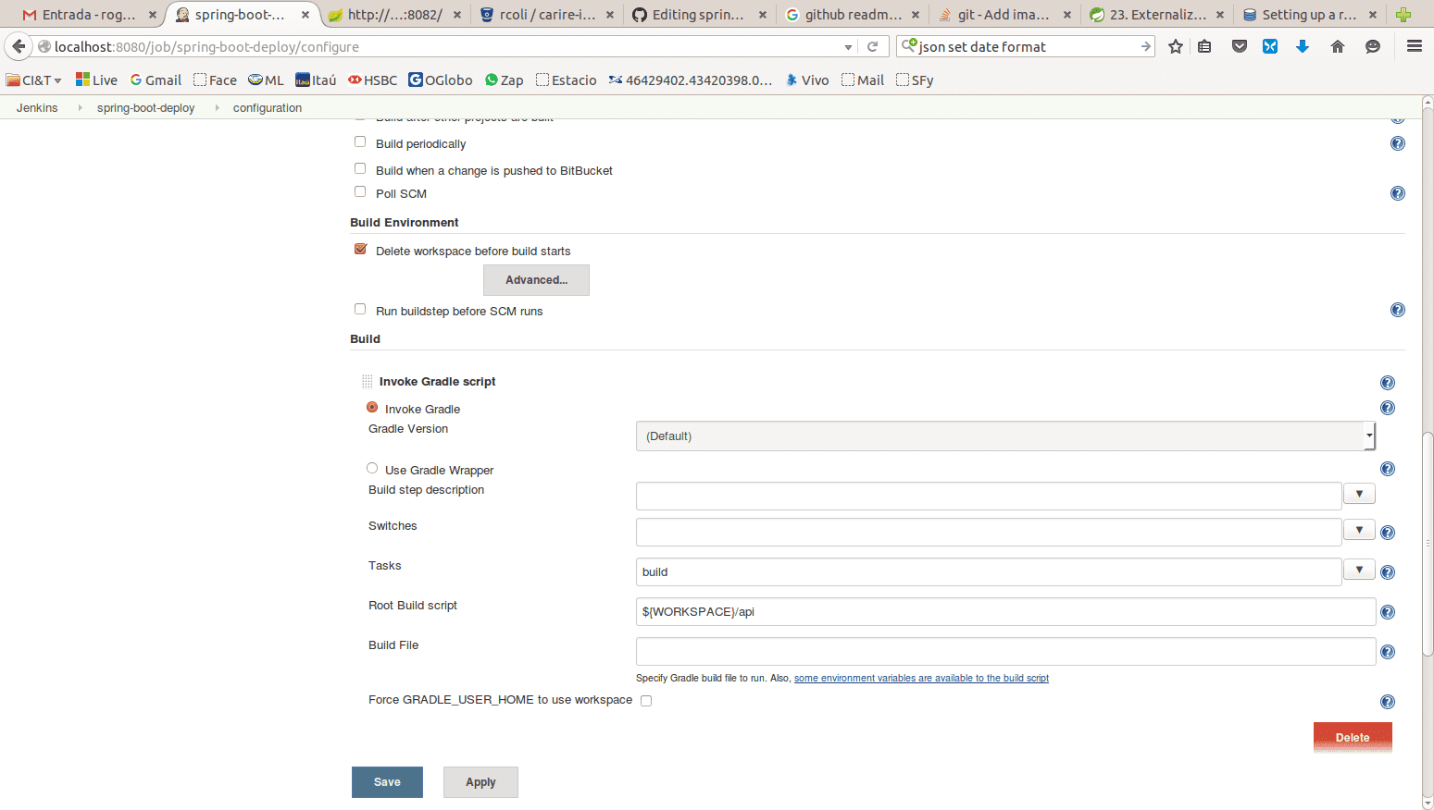The height and width of the screenshot is (810, 1434).
Task: Open help icon beside Invoke Gradle radio
Action: click(1388, 408)
